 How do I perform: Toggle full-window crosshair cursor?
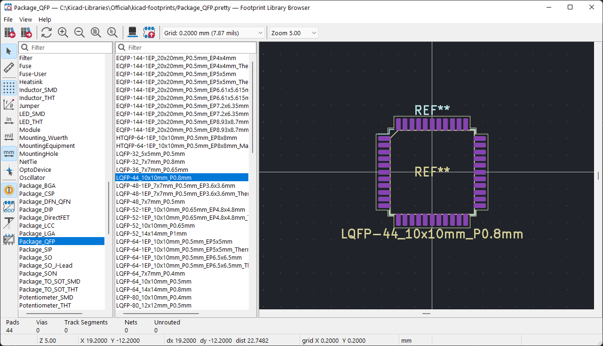(x=9, y=170)
